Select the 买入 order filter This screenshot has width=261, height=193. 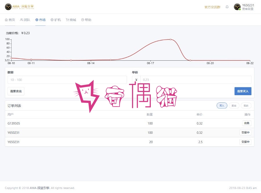click(222, 106)
